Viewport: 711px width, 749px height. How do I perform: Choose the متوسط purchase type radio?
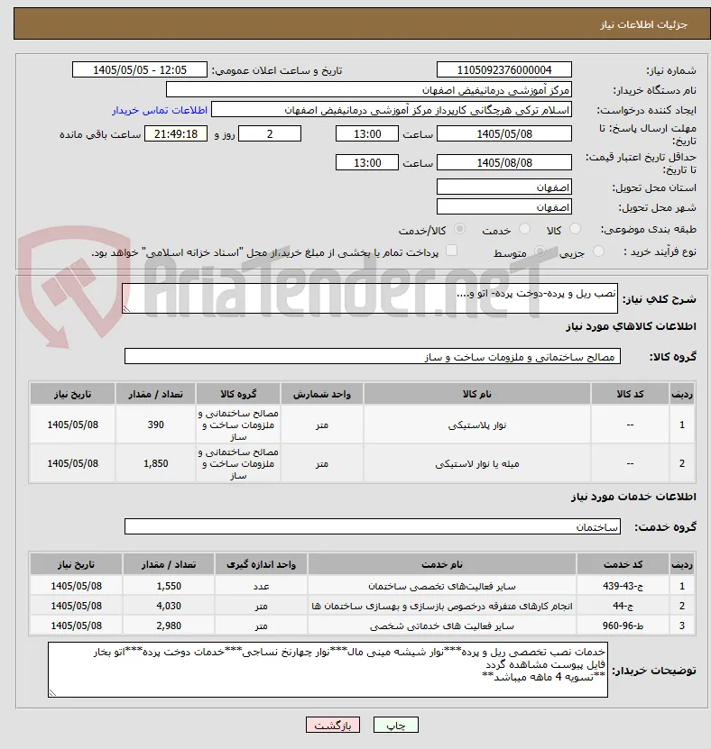pyautogui.click(x=540, y=251)
